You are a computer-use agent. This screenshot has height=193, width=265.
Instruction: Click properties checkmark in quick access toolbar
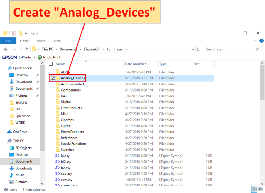14,33
